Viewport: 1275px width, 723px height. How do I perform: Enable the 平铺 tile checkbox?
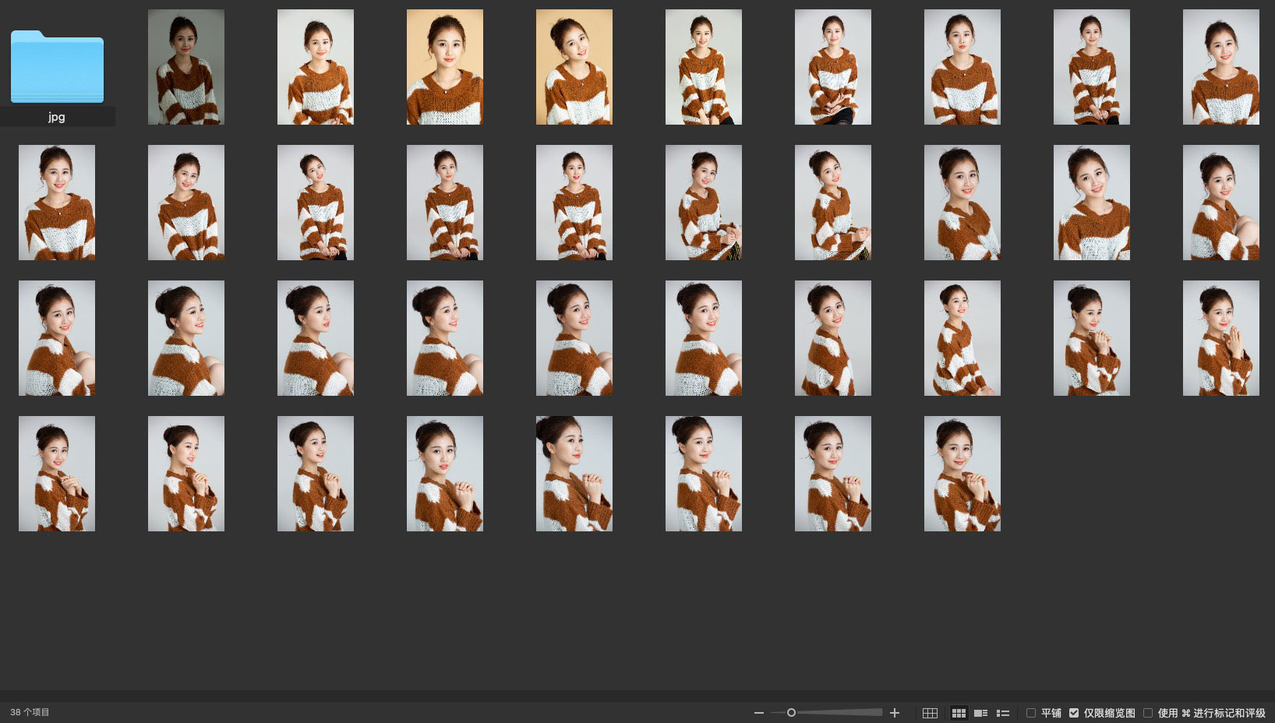click(1031, 713)
